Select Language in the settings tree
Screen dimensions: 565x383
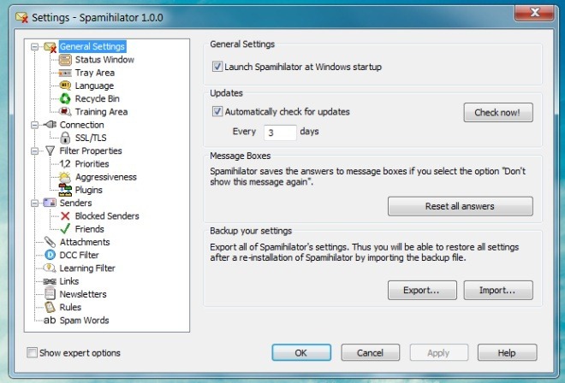[94, 85]
